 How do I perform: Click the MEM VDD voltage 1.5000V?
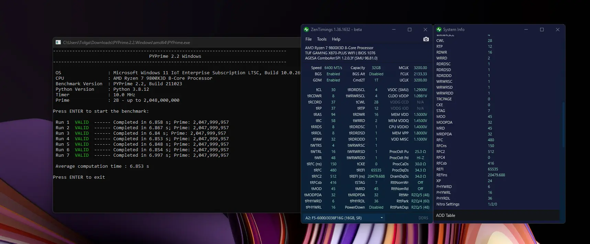[420, 114]
